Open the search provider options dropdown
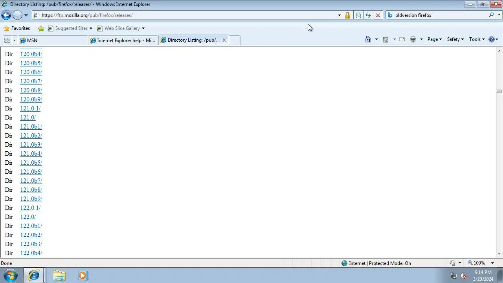The height and width of the screenshot is (283, 503). [x=499, y=15]
